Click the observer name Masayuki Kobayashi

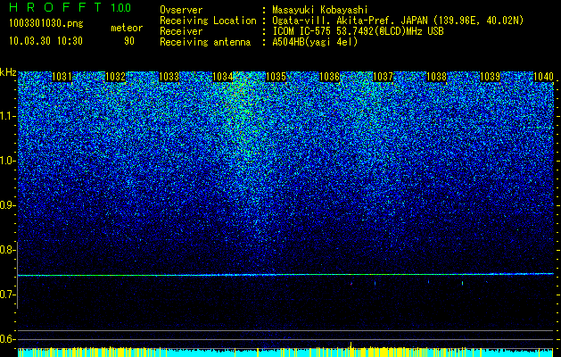[319, 10]
